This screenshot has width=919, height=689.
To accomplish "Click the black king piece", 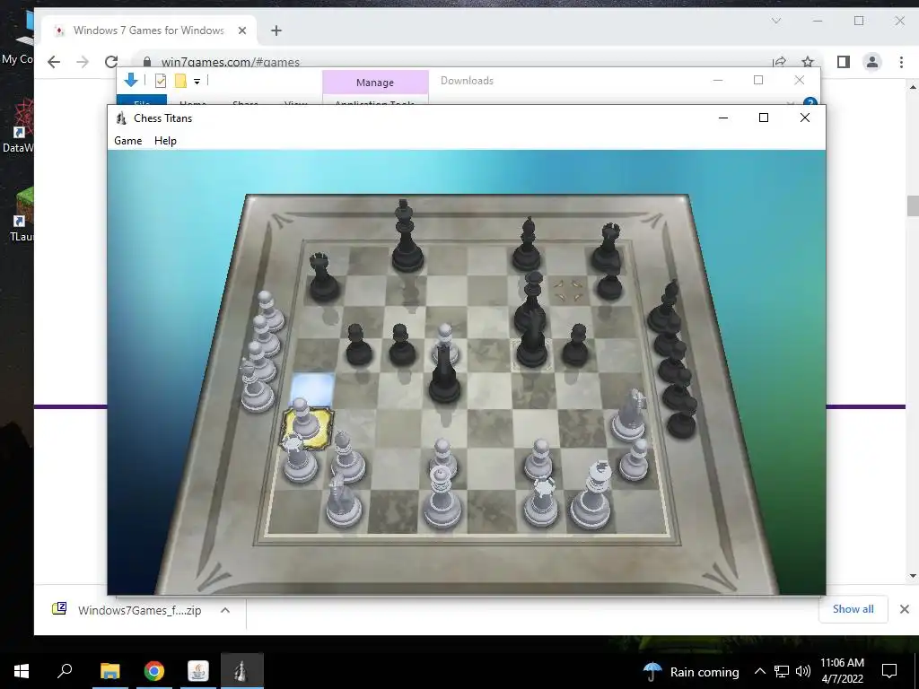I will (x=407, y=236).
